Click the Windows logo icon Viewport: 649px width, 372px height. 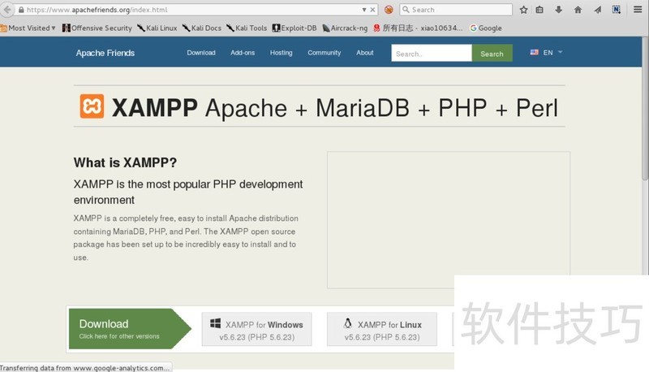[x=215, y=323]
